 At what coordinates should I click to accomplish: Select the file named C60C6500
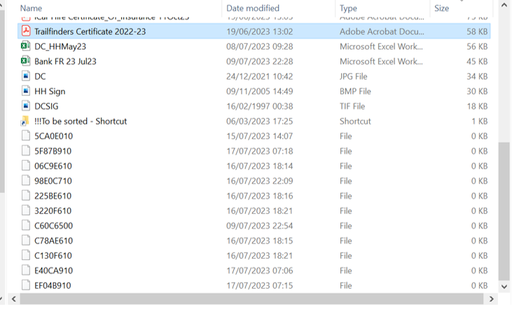tap(53, 226)
